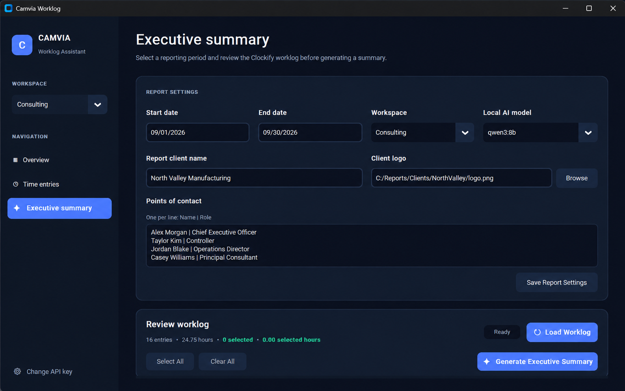Click the Start date field 09/01/2026
This screenshot has width=625, height=391.
pyautogui.click(x=197, y=132)
